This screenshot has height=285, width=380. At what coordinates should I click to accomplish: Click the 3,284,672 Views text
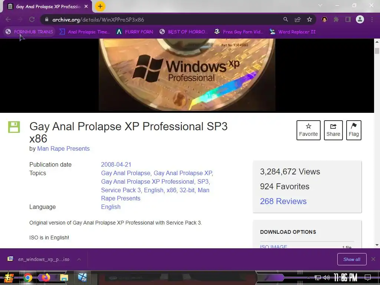[290, 171]
